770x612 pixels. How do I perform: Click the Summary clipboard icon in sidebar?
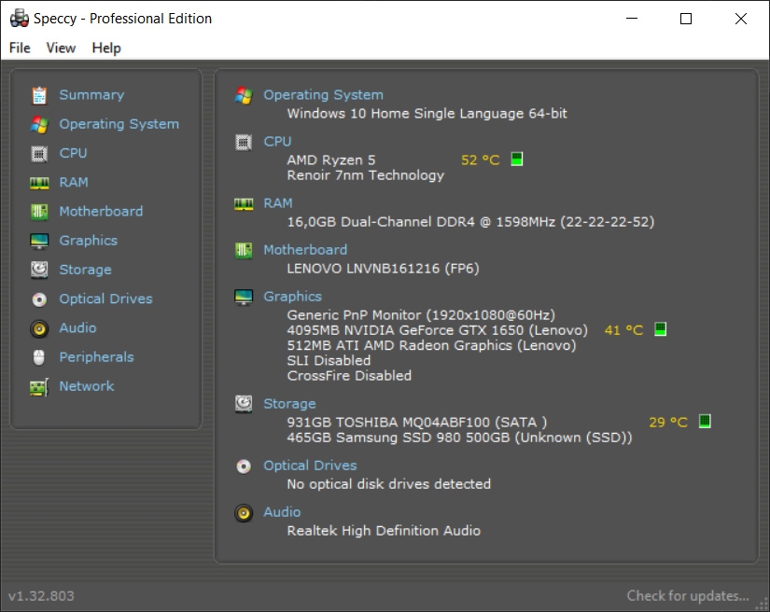point(39,95)
